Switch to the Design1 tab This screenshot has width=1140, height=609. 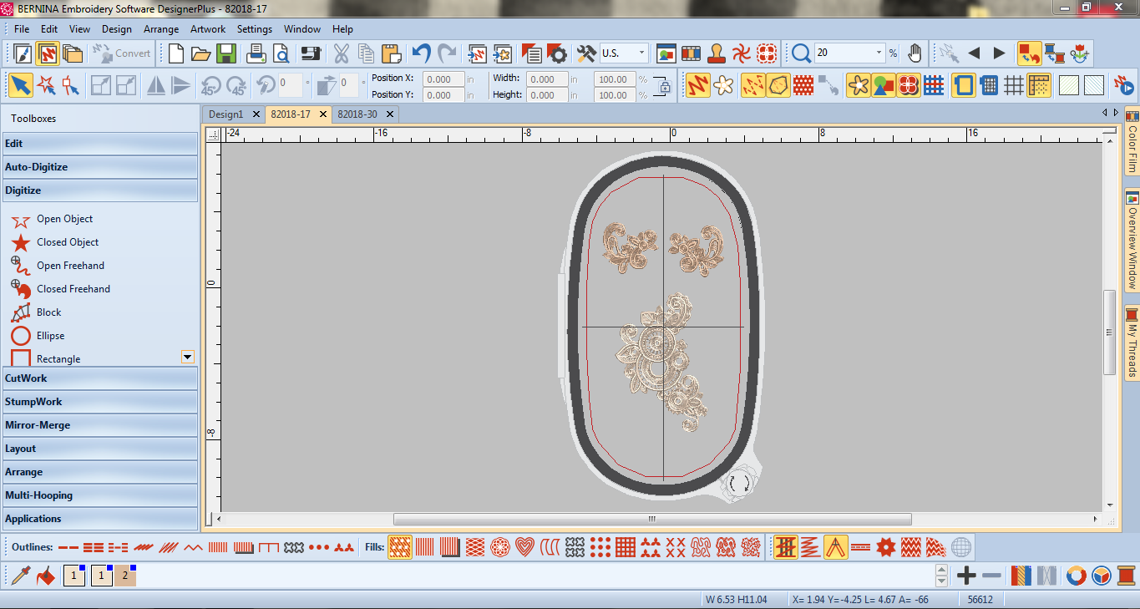pos(225,114)
